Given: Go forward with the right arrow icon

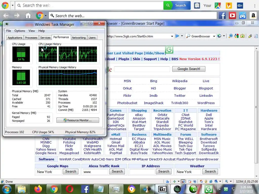Looking at the screenshot, I should click(x=17, y=16).
